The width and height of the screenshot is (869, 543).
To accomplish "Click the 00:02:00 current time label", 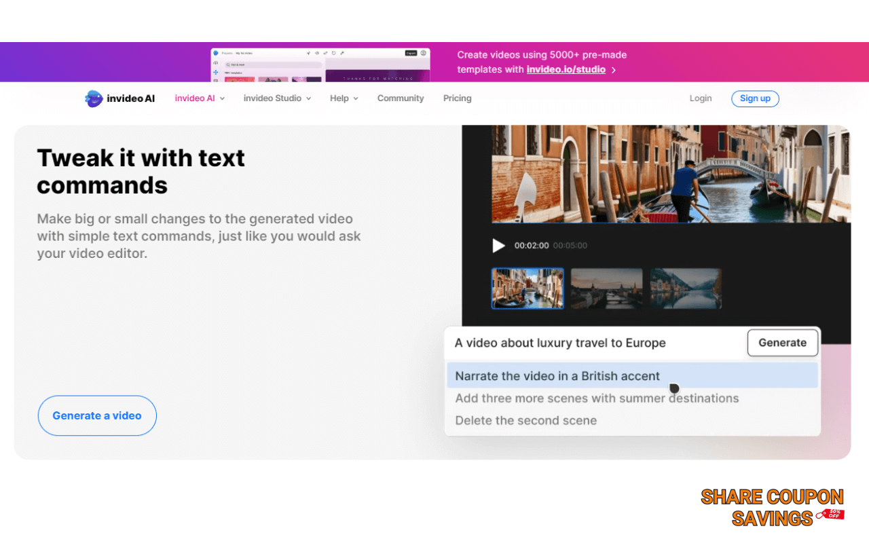I will pyautogui.click(x=532, y=246).
